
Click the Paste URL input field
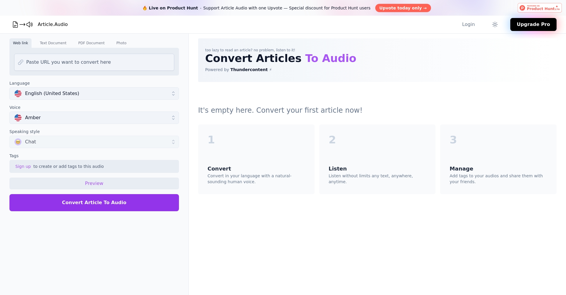click(x=94, y=62)
